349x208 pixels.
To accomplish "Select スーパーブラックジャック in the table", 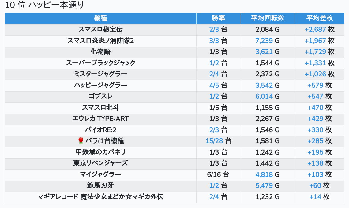I will pos(100,63).
